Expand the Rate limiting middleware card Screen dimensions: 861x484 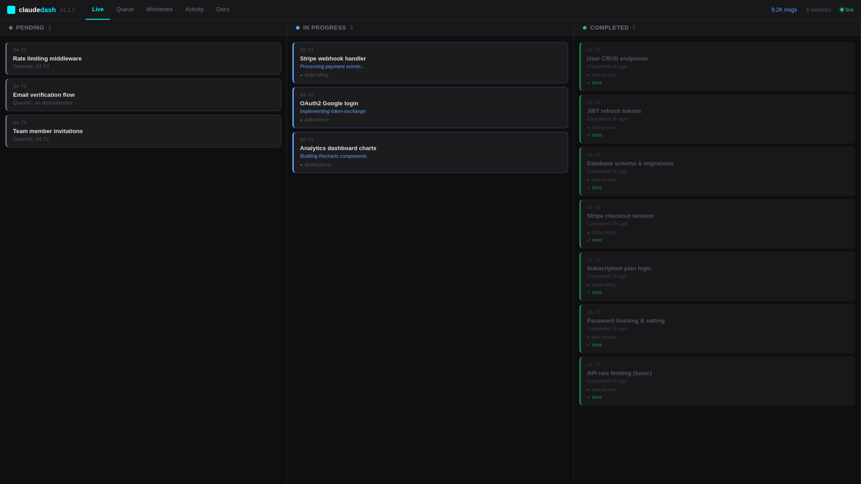(143, 58)
